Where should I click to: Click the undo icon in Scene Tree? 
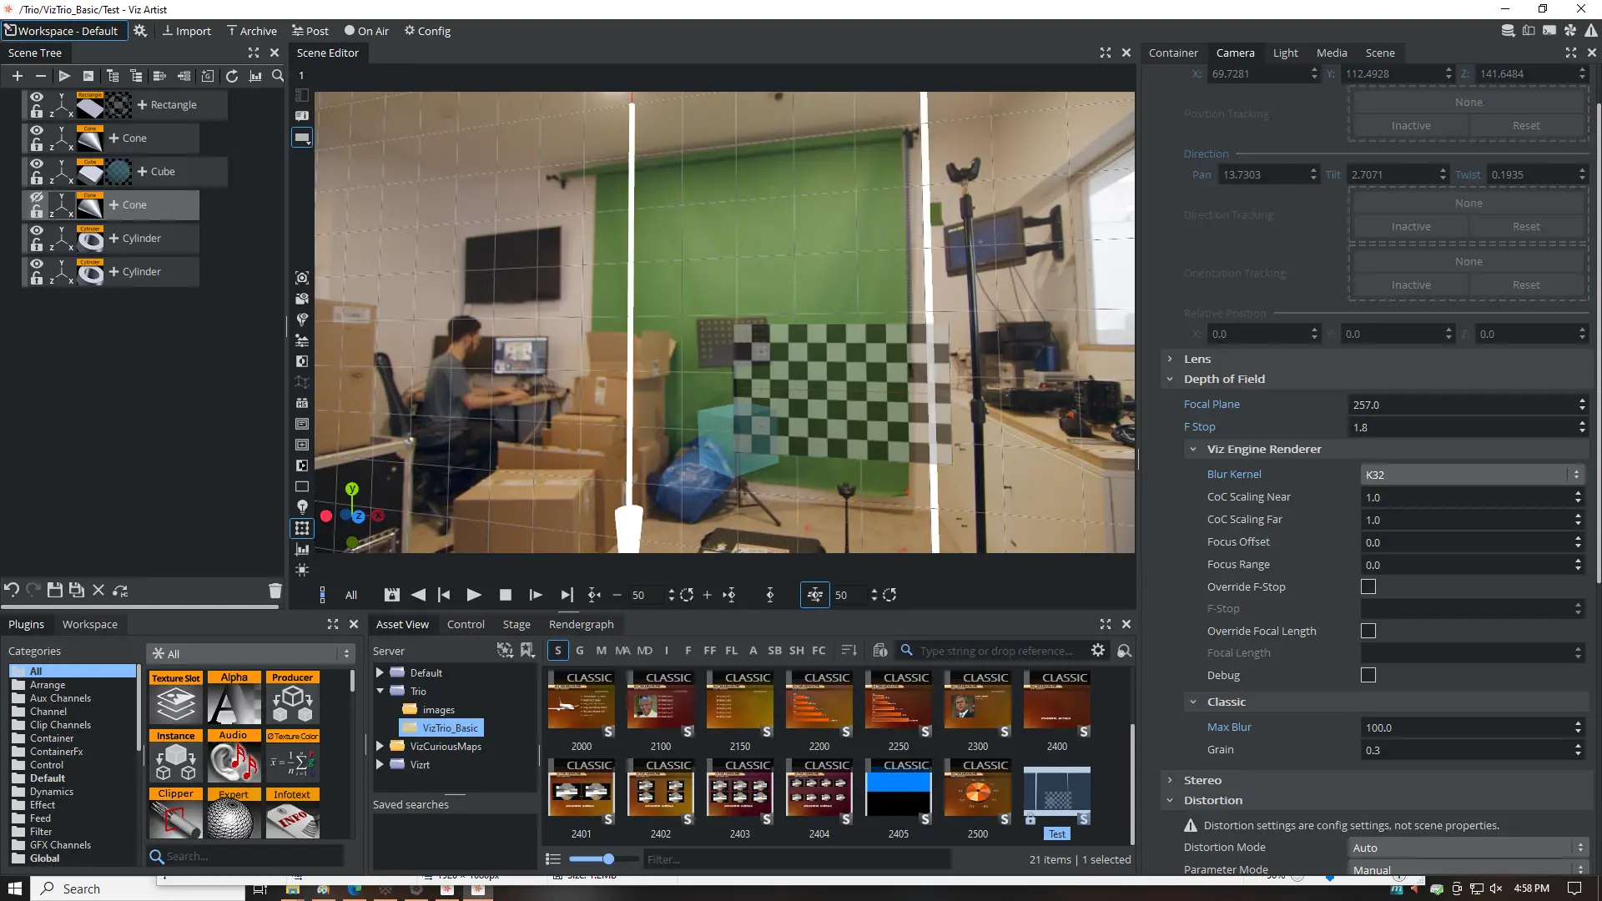(12, 590)
